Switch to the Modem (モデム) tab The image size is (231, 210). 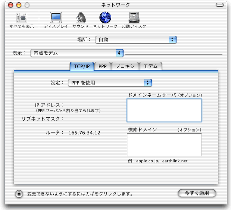pos(150,66)
